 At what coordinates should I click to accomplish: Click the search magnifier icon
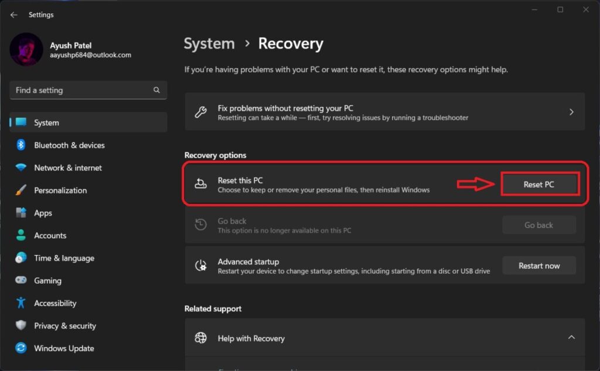(x=156, y=90)
